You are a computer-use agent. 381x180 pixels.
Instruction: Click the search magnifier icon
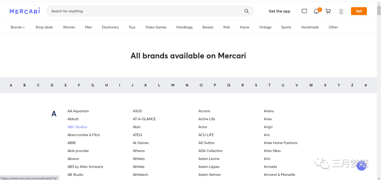coord(247,11)
